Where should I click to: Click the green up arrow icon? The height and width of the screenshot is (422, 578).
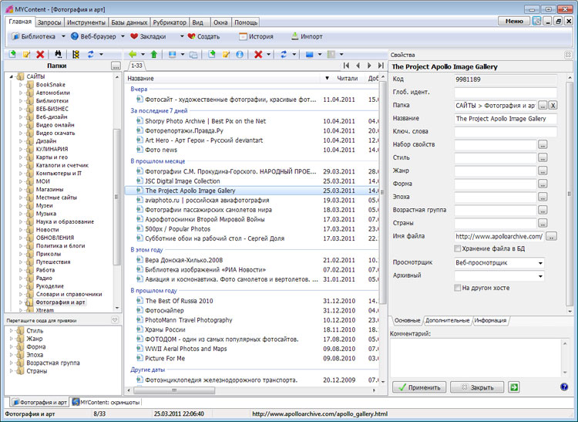click(x=154, y=55)
